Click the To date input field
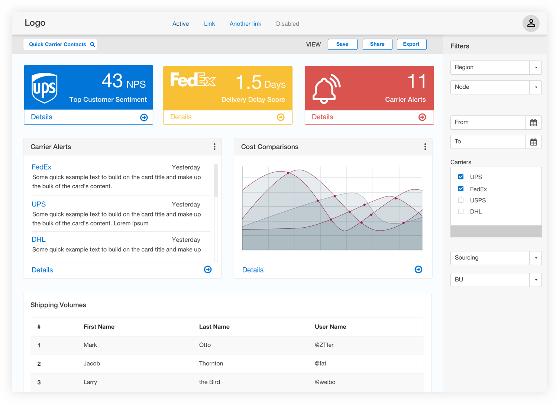 point(488,142)
